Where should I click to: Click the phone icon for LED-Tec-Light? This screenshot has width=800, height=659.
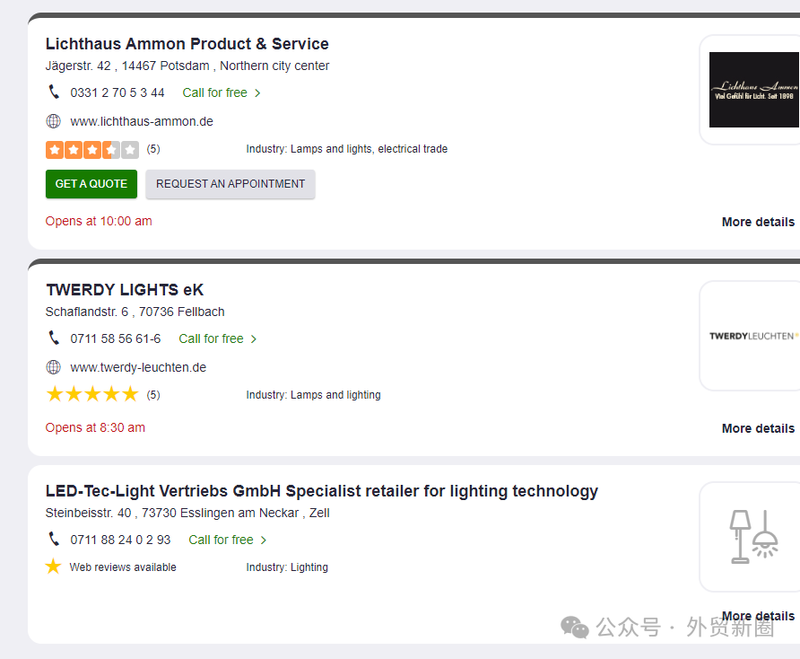point(54,539)
